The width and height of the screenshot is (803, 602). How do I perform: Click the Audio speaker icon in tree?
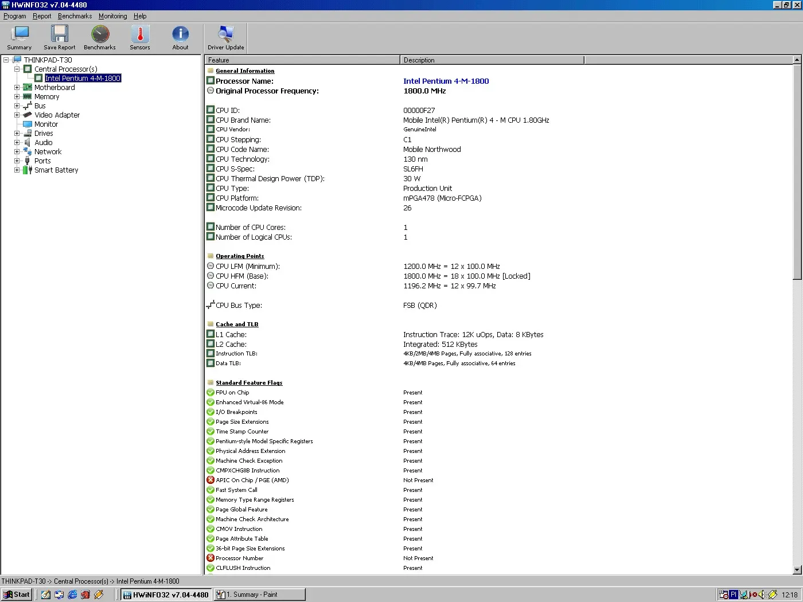pyautogui.click(x=28, y=142)
